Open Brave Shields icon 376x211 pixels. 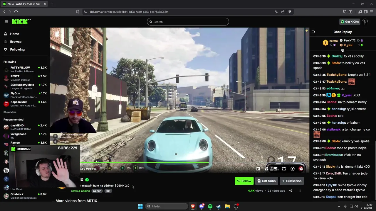pos(290,12)
